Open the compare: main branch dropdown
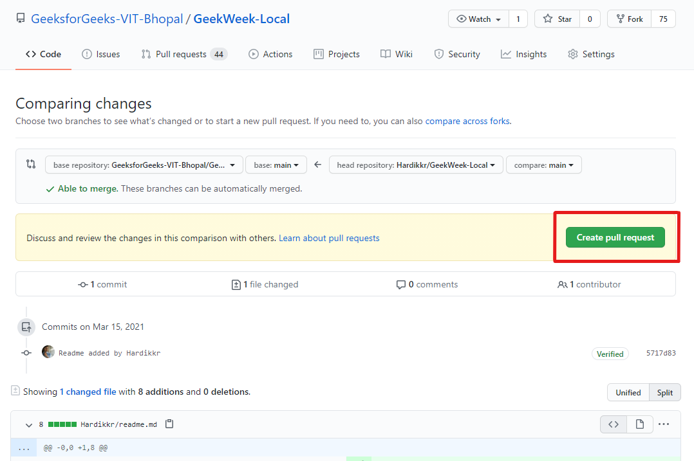This screenshot has width=694, height=461. [x=544, y=165]
